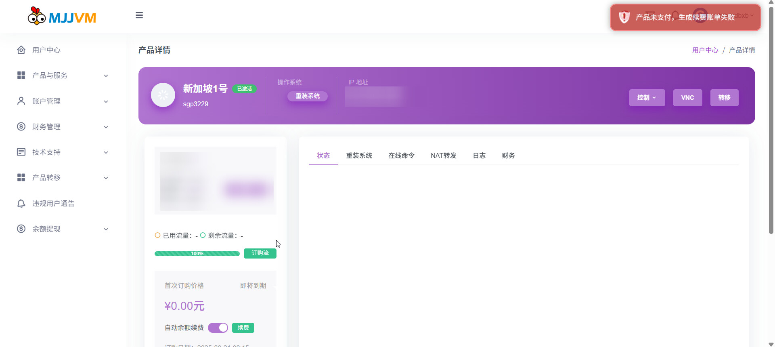Click the bell icon beside 违规用户通告
Screen dimensions: 775x347
click(21, 203)
